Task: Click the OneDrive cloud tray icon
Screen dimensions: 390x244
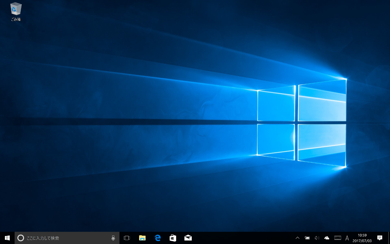Action: (327, 238)
